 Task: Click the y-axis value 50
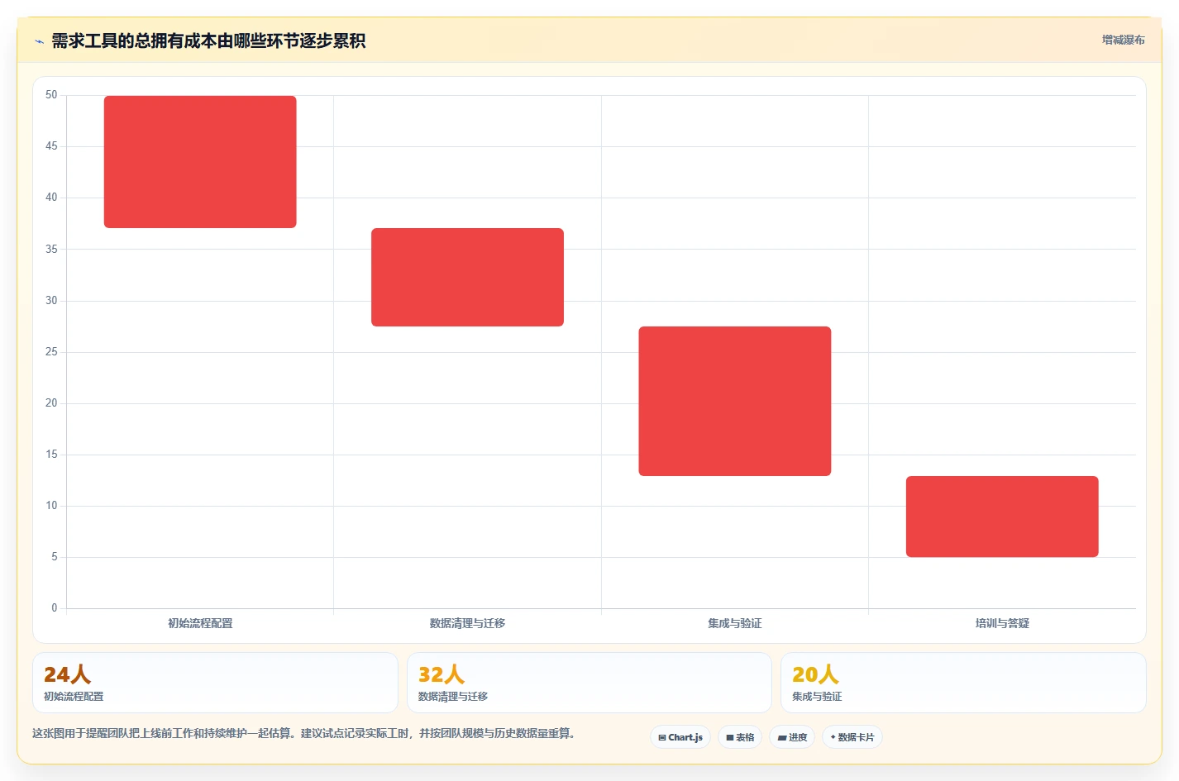point(51,95)
